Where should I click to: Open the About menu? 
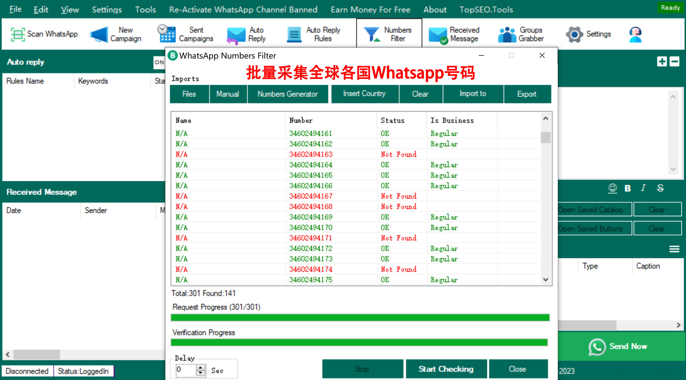(x=435, y=10)
